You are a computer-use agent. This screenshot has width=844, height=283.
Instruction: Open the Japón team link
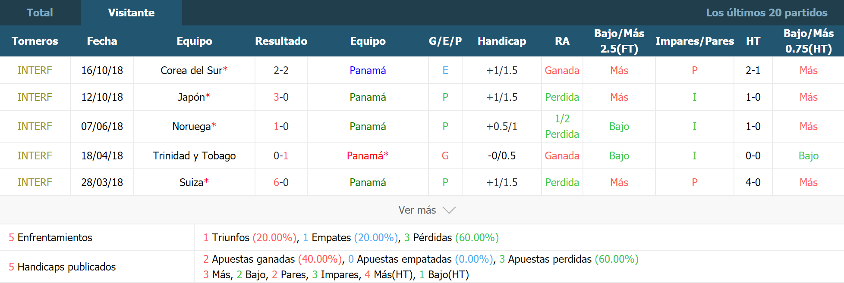click(191, 97)
